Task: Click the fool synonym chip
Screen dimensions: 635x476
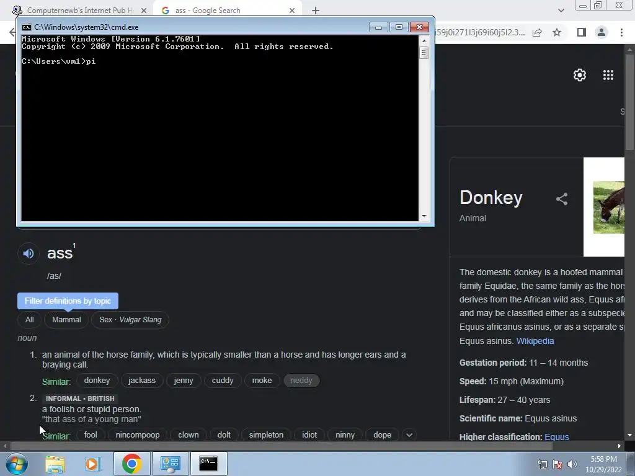Action: point(91,434)
